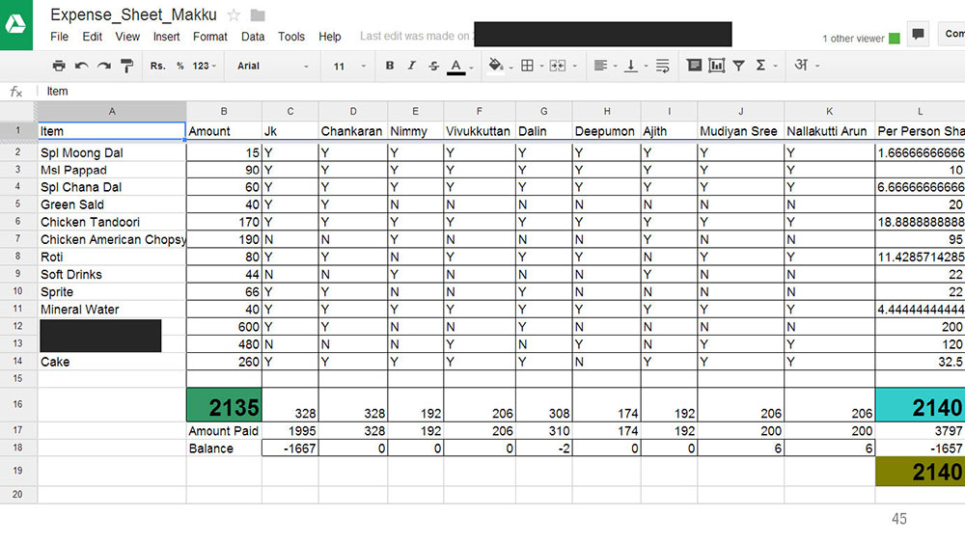Click the filter funnel icon
Screen dimensions: 965x543
tap(738, 66)
